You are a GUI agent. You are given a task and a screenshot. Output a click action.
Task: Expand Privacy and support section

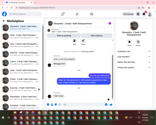click(134, 67)
